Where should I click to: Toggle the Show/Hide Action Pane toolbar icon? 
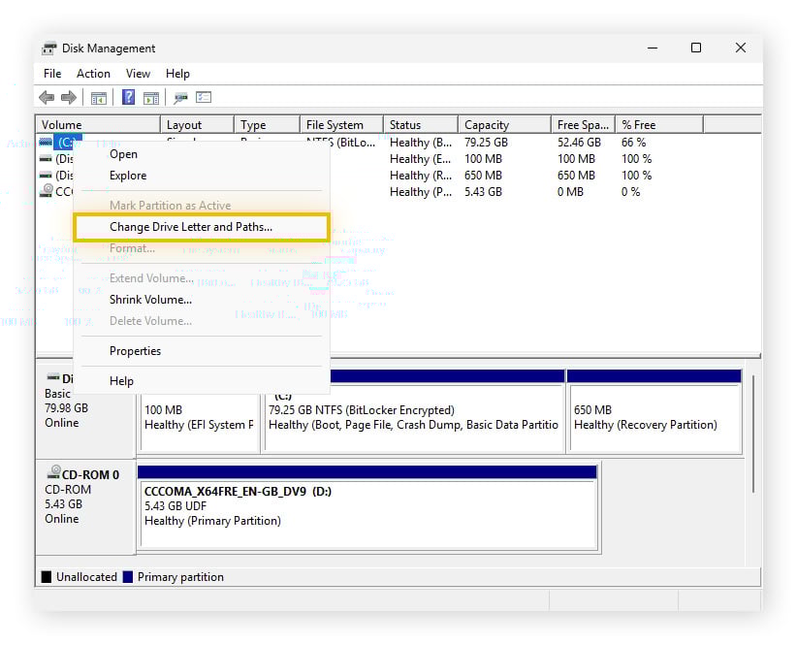150,97
